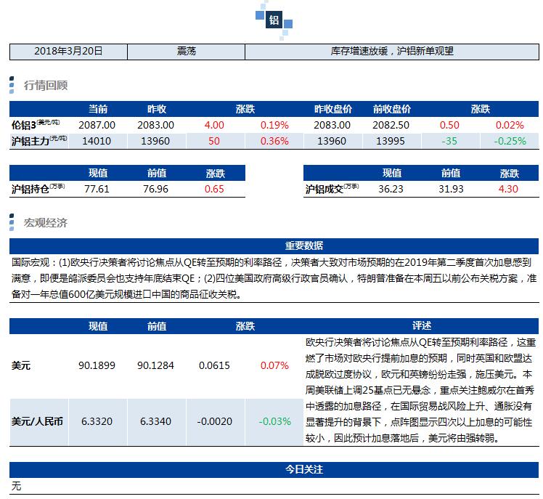Click the headline 库存增速放缓，沪铝新单观望

392,52
